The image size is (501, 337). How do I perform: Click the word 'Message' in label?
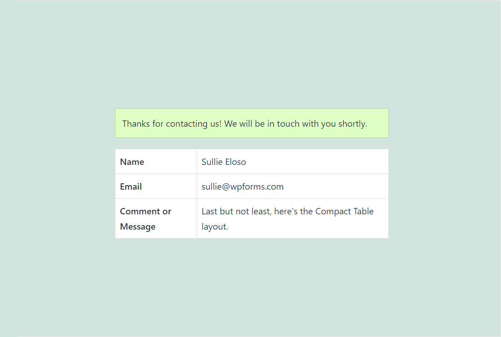click(138, 227)
